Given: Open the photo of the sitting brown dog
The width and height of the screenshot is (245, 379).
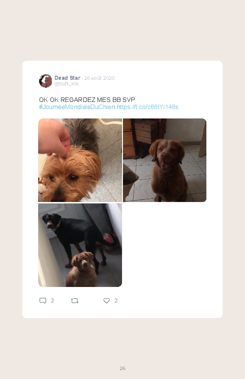Looking at the screenshot, I should pos(164,160).
